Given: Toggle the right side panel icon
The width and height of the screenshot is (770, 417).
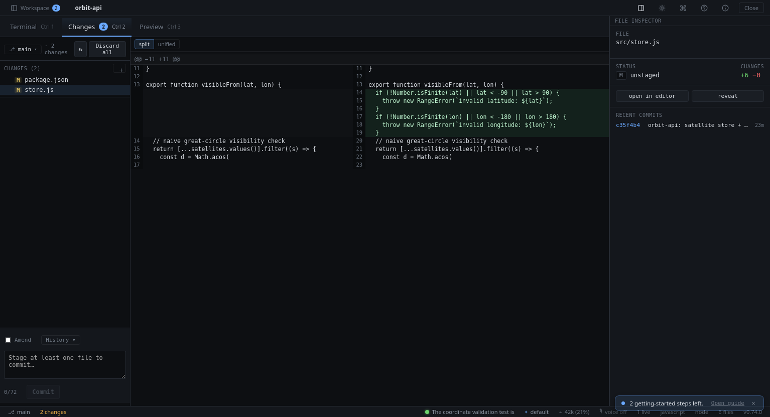Looking at the screenshot, I should 641,8.
